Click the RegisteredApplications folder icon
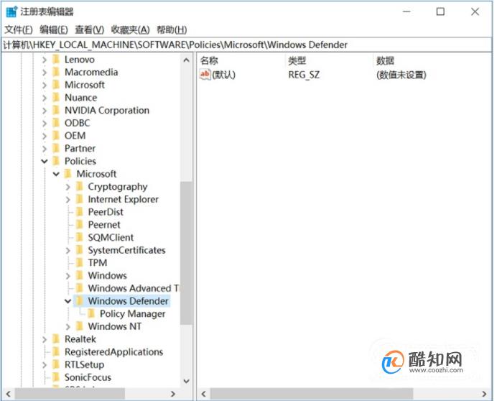This screenshot has width=497, height=401. (56, 351)
